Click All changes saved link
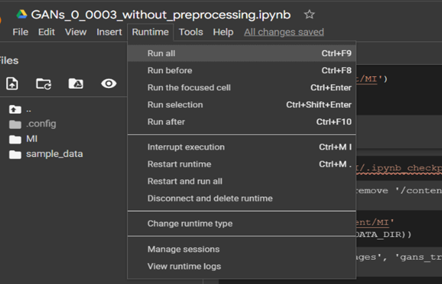442x284 pixels. coord(284,32)
